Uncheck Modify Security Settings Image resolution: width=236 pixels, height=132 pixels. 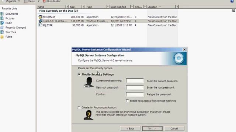[x=79, y=74]
